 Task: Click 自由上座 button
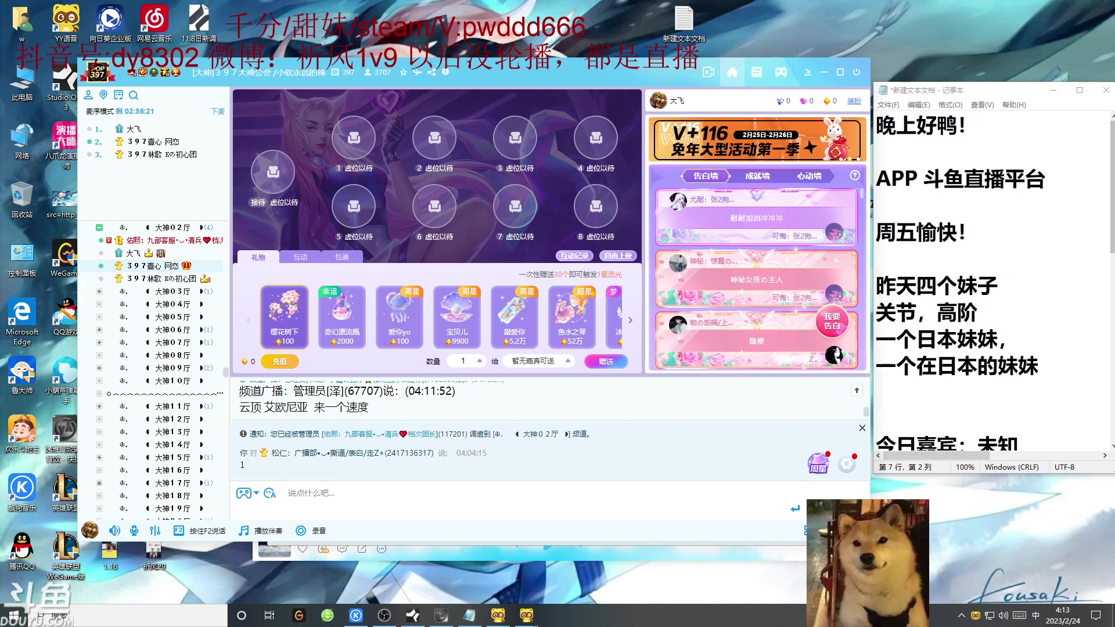click(x=618, y=256)
